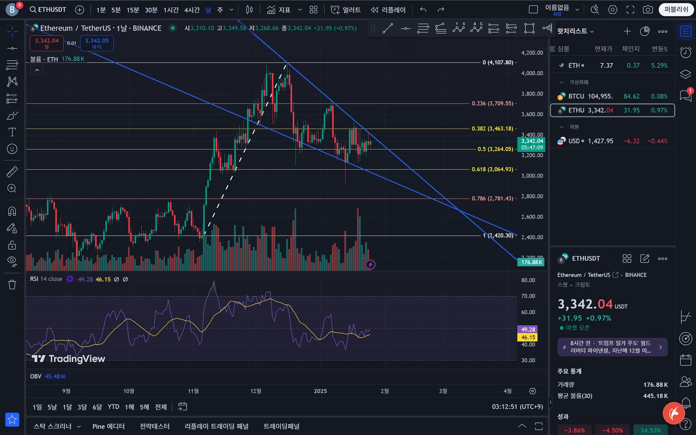Open the Fibonacci tools in left sidebar
The width and height of the screenshot is (696, 435).
(x=12, y=65)
